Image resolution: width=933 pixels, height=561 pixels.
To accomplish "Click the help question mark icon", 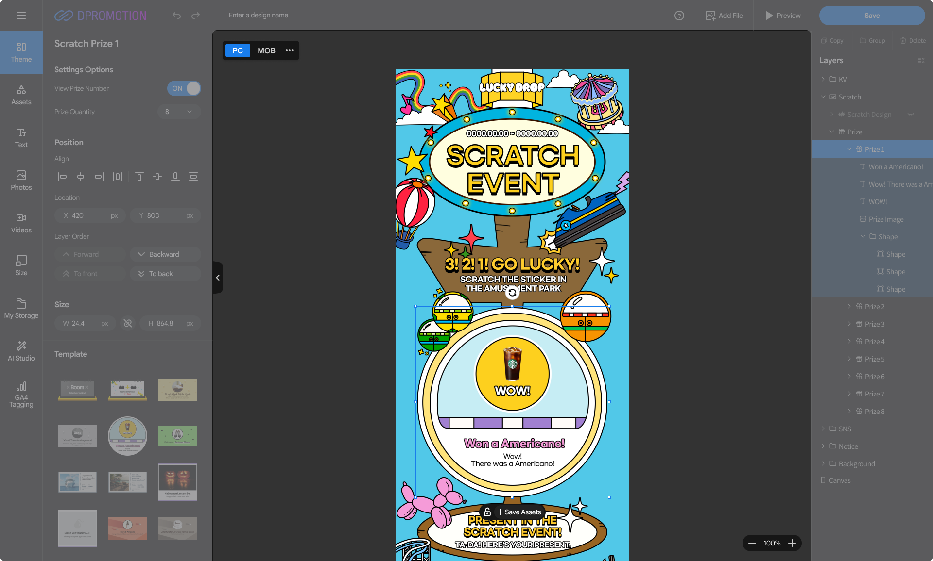I will [679, 16].
